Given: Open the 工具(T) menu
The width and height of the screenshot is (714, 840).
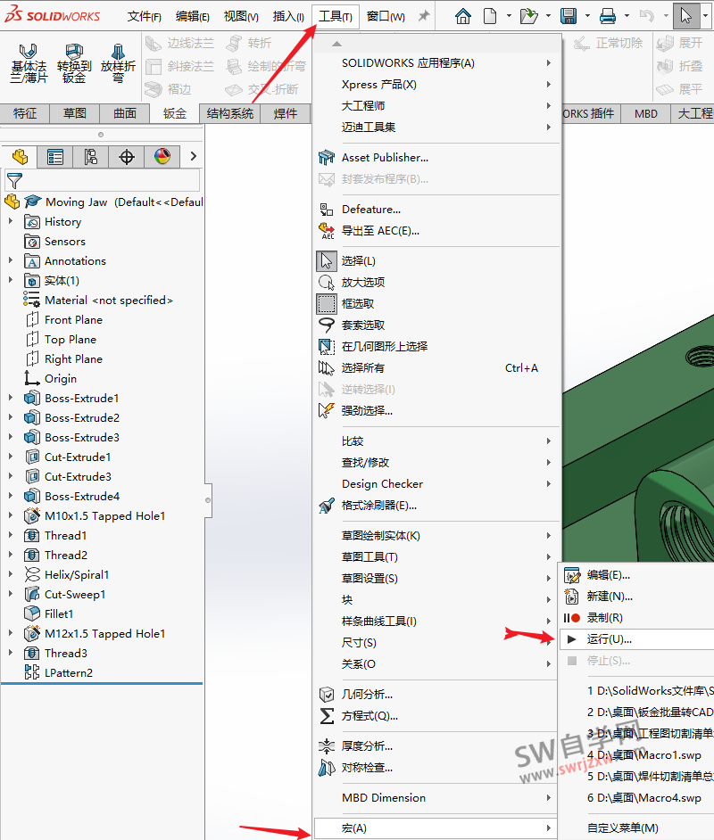Looking at the screenshot, I should [336, 16].
